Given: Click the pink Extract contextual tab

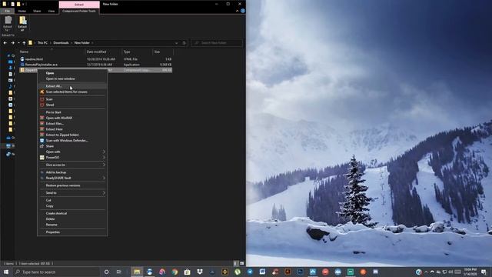Looking at the screenshot, I should point(79,5).
